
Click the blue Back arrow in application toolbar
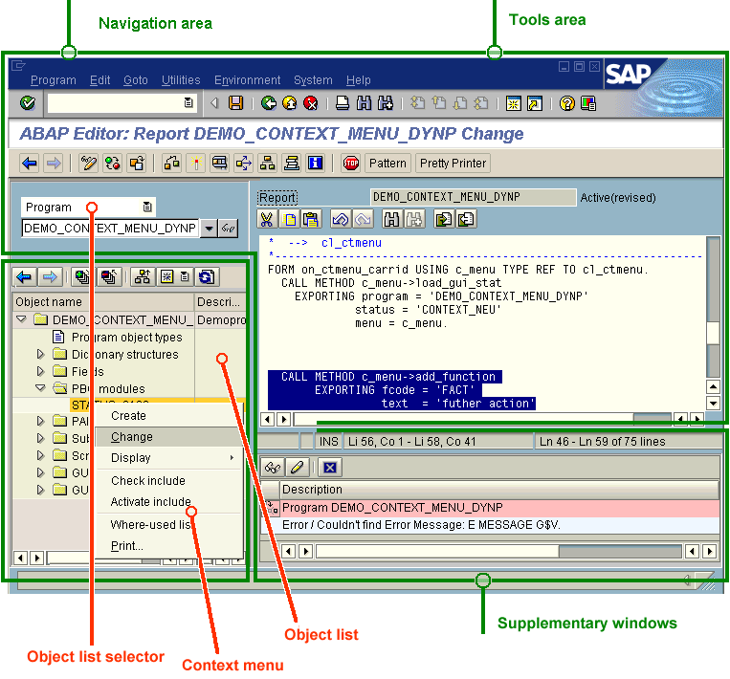(x=30, y=164)
